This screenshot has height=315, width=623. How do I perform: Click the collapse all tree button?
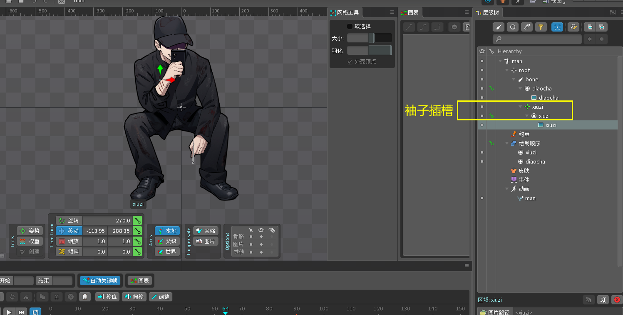pyautogui.click(x=589, y=27)
